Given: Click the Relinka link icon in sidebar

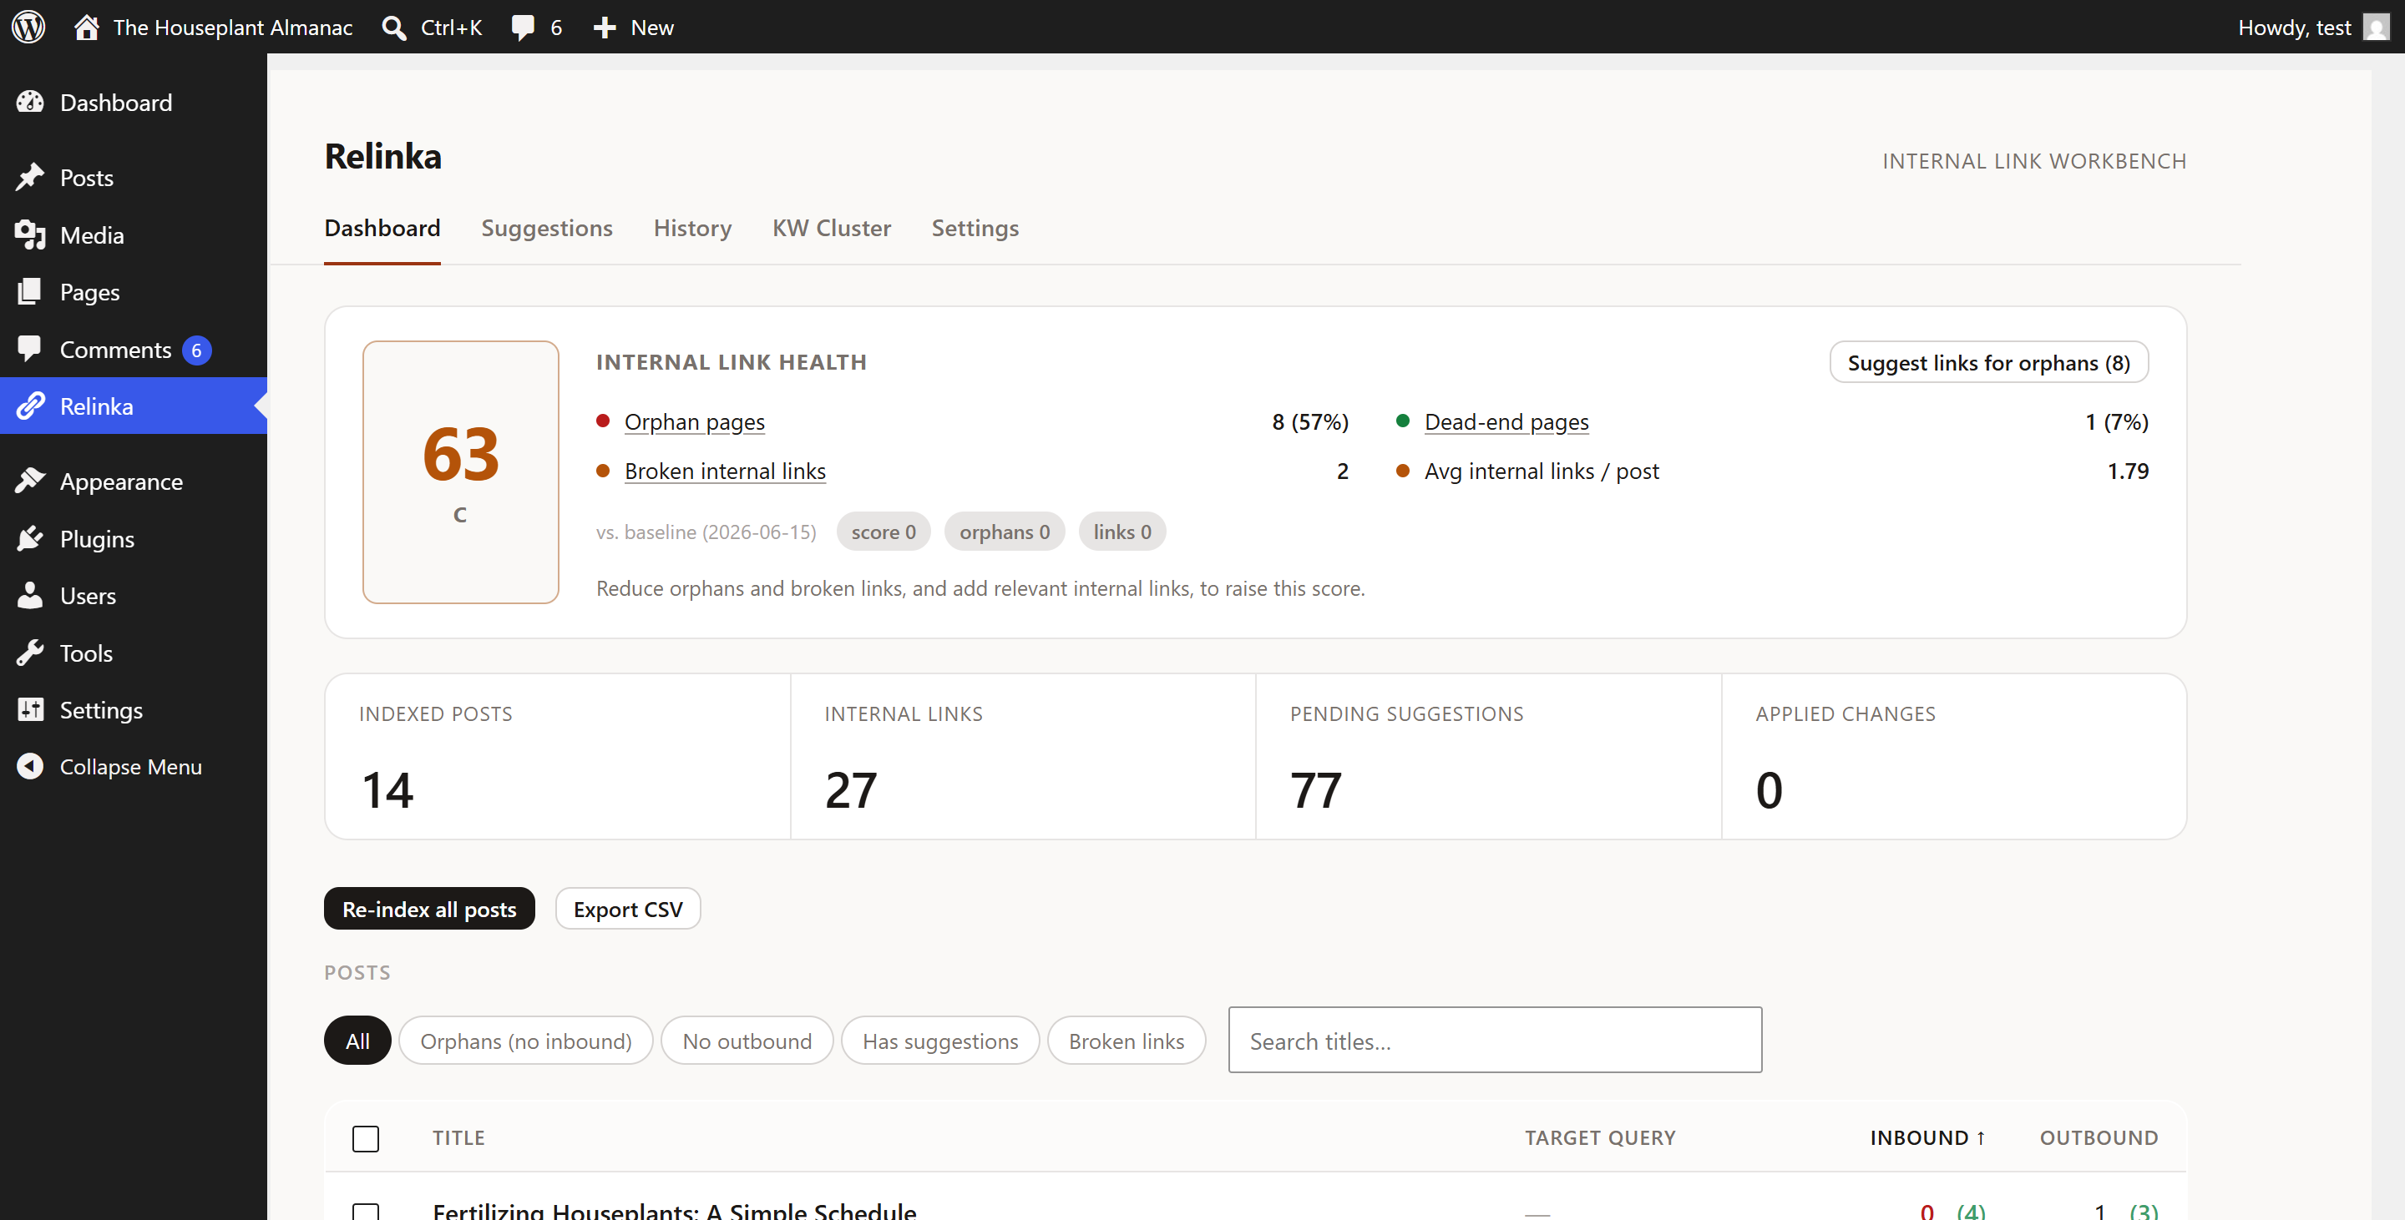Looking at the screenshot, I should click(30, 406).
